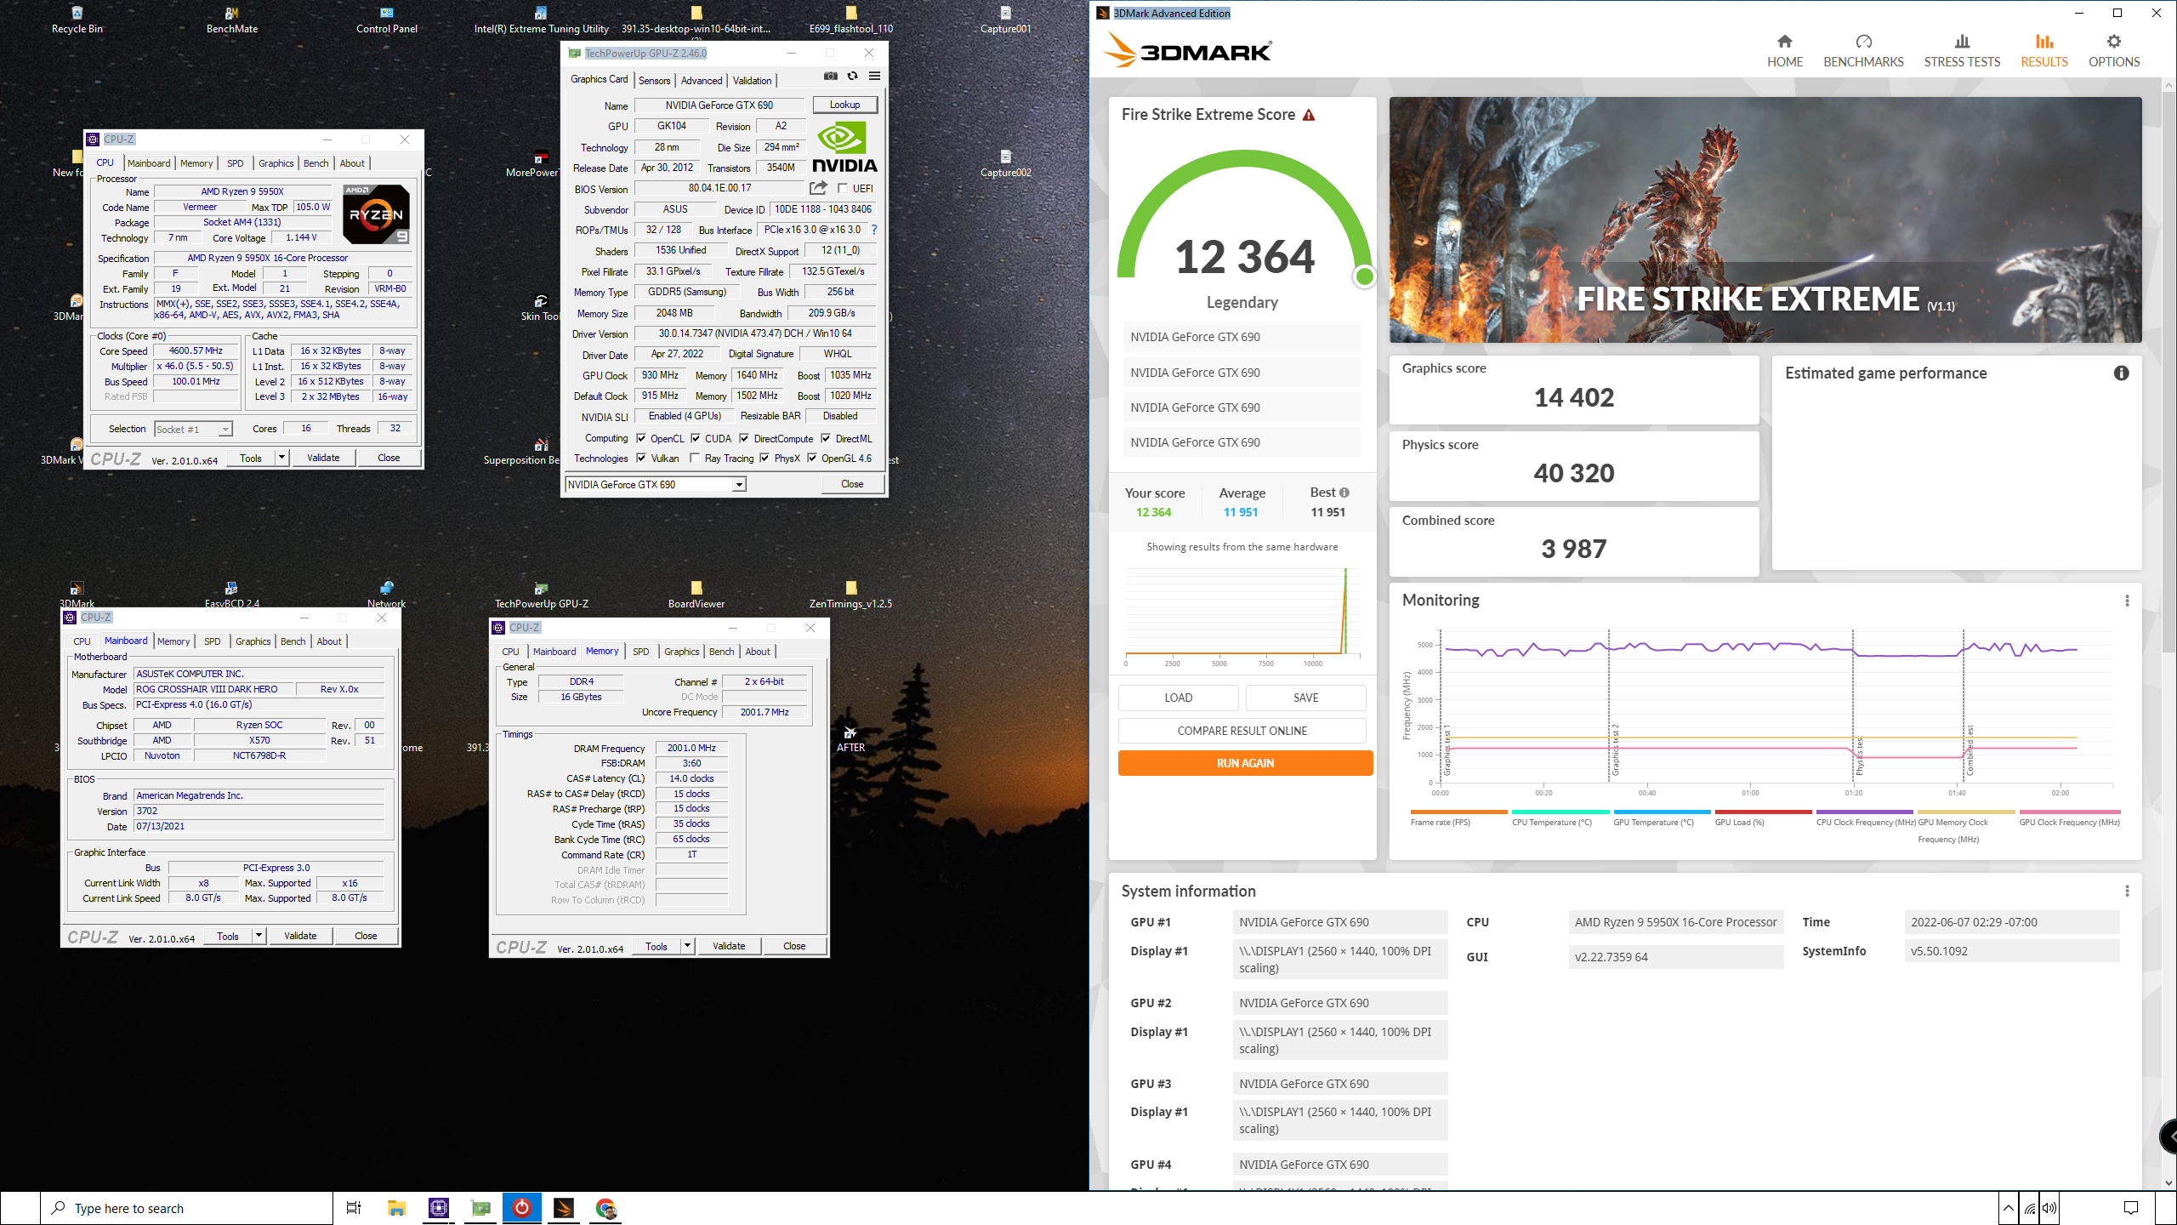The image size is (2177, 1225).
Task: Launch BenchMate from desktop
Action: click(x=231, y=20)
